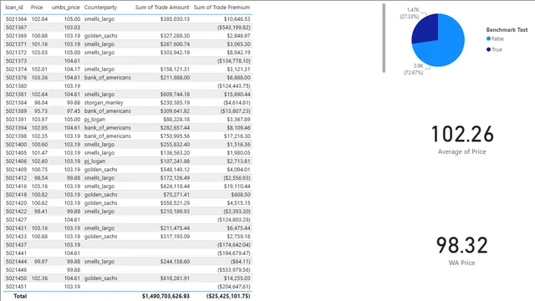Click the 3.9K (72.67%) pie label
This screenshot has width=535, height=301.
click(x=414, y=69)
